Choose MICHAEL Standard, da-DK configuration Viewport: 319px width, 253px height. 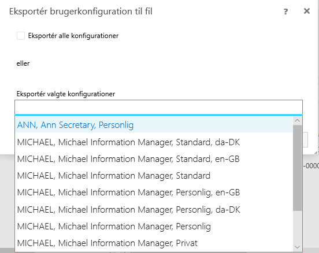click(154, 142)
